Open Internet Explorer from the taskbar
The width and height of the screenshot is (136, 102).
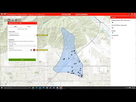(x=33, y=88)
